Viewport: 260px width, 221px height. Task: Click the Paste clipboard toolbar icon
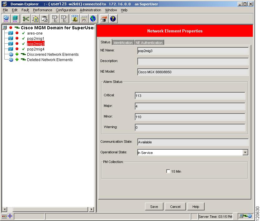[45, 19]
